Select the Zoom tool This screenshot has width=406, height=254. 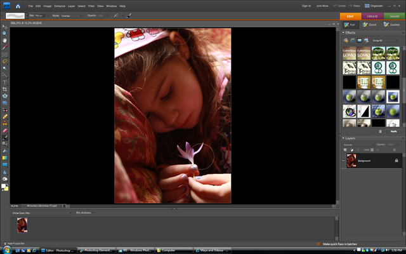pyautogui.click(x=4, y=34)
